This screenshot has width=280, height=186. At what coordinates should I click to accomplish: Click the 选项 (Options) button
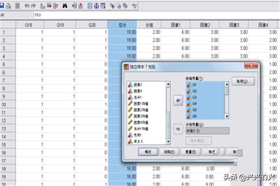tap(243, 81)
